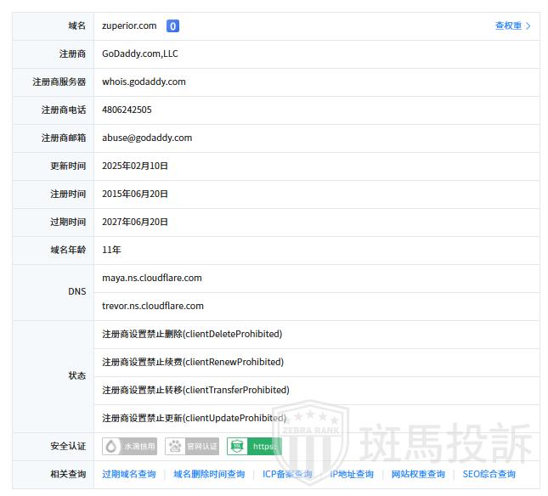Click the green https security badge
The height and width of the screenshot is (496, 548).
[254, 446]
